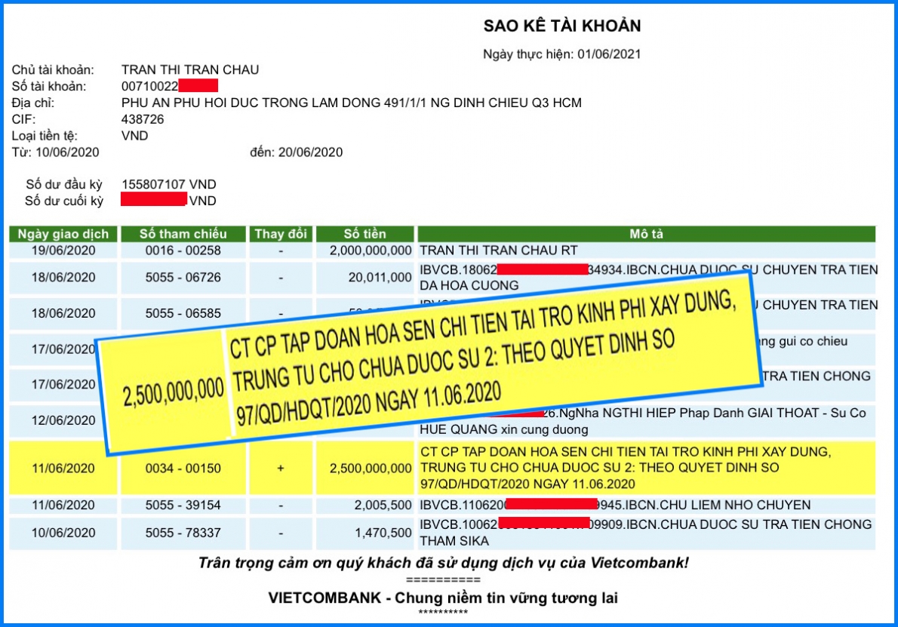898x627 pixels.
Task: Click the currency type VND
Action: (x=134, y=135)
